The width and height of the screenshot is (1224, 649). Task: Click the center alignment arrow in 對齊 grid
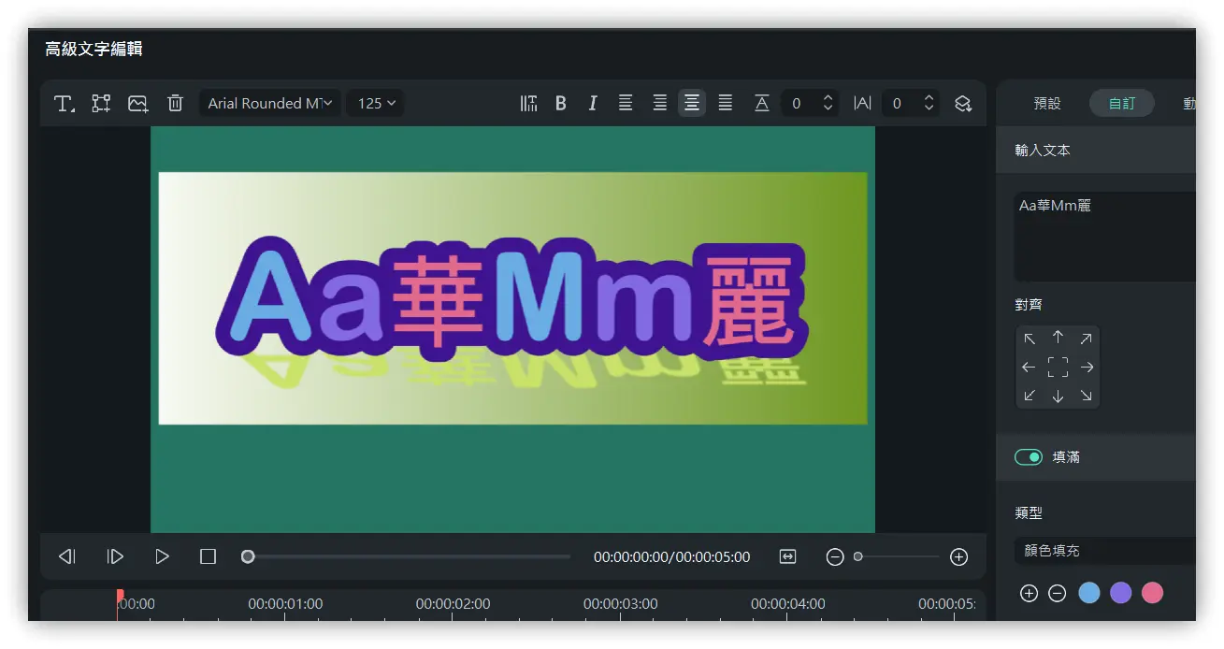pyautogui.click(x=1058, y=367)
